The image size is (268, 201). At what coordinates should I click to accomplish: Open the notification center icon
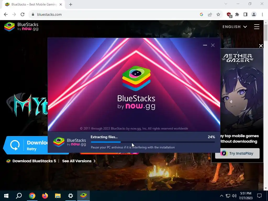point(259,196)
